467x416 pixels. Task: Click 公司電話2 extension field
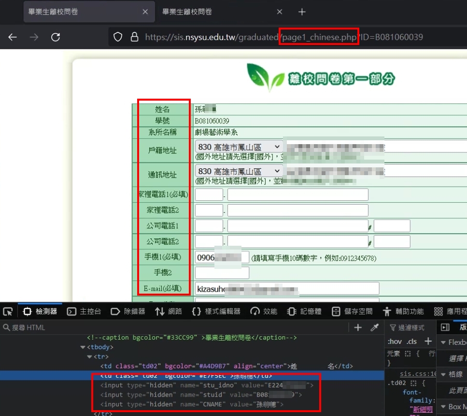tap(392, 242)
